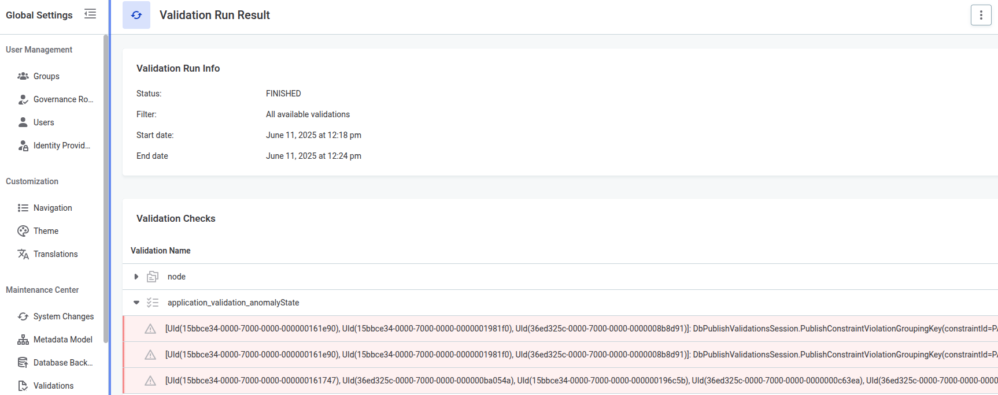The width and height of the screenshot is (998, 395).
Task: Click the Validations document icon
Action: click(23, 386)
